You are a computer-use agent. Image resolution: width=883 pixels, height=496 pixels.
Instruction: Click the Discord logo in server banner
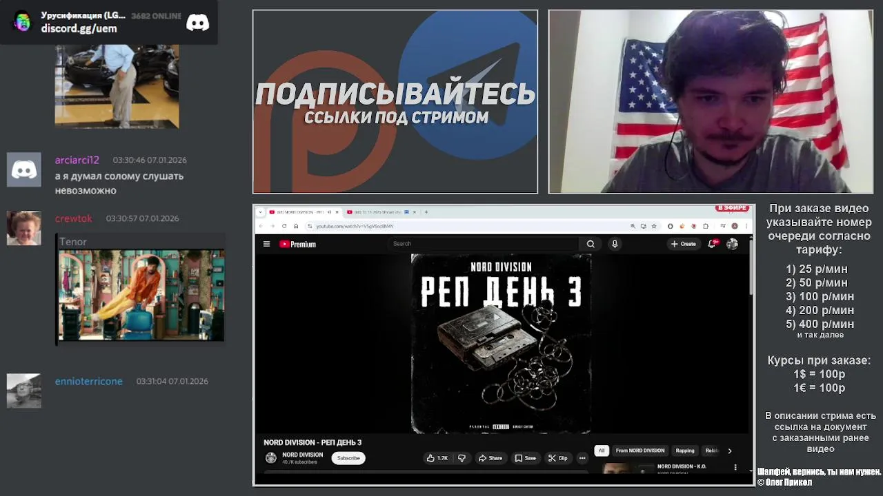pos(197,22)
